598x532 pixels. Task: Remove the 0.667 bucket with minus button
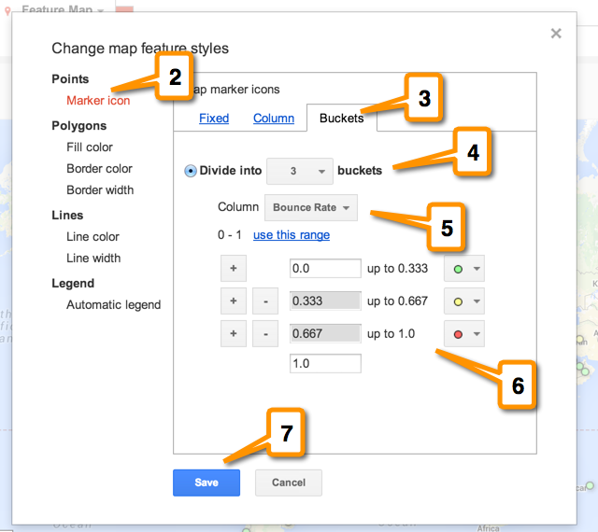coord(265,334)
